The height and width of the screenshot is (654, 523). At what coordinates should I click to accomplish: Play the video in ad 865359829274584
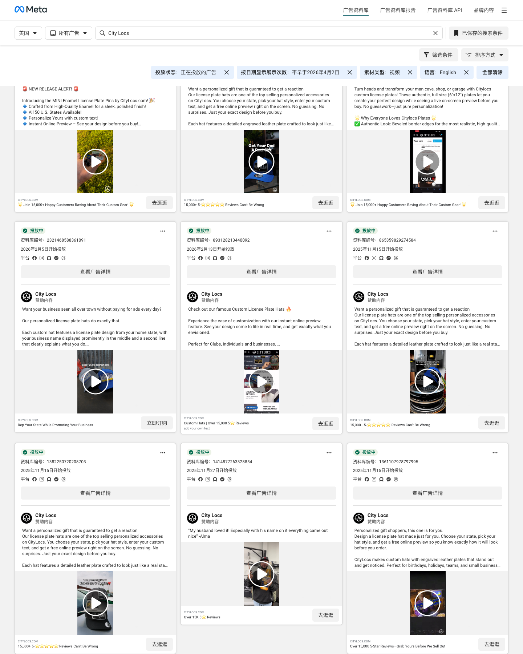(427, 381)
